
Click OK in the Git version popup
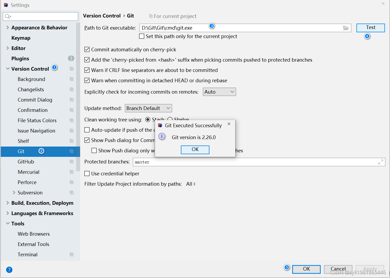tap(195, 150)
